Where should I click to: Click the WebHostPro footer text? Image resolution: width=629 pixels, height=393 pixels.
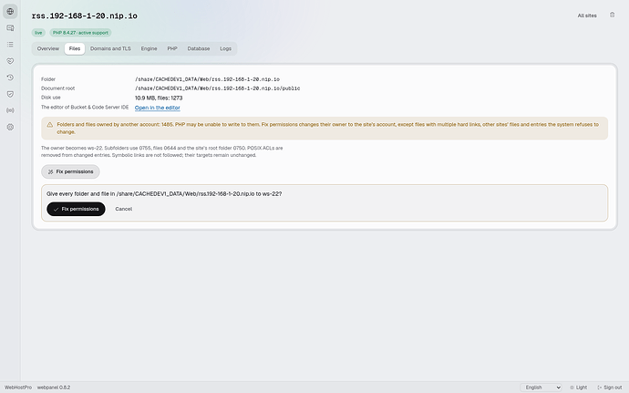(x=18, y=388)
